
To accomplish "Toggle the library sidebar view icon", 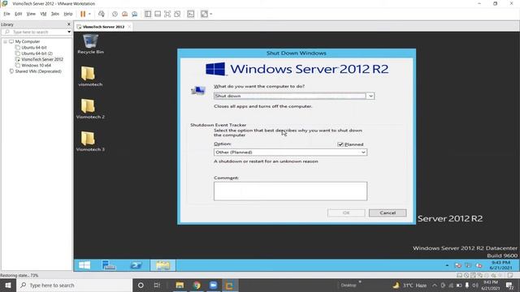I will [148, 14].
